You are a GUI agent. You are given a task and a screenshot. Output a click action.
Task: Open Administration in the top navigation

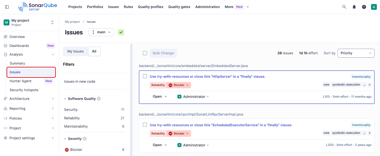coord(207,7)
